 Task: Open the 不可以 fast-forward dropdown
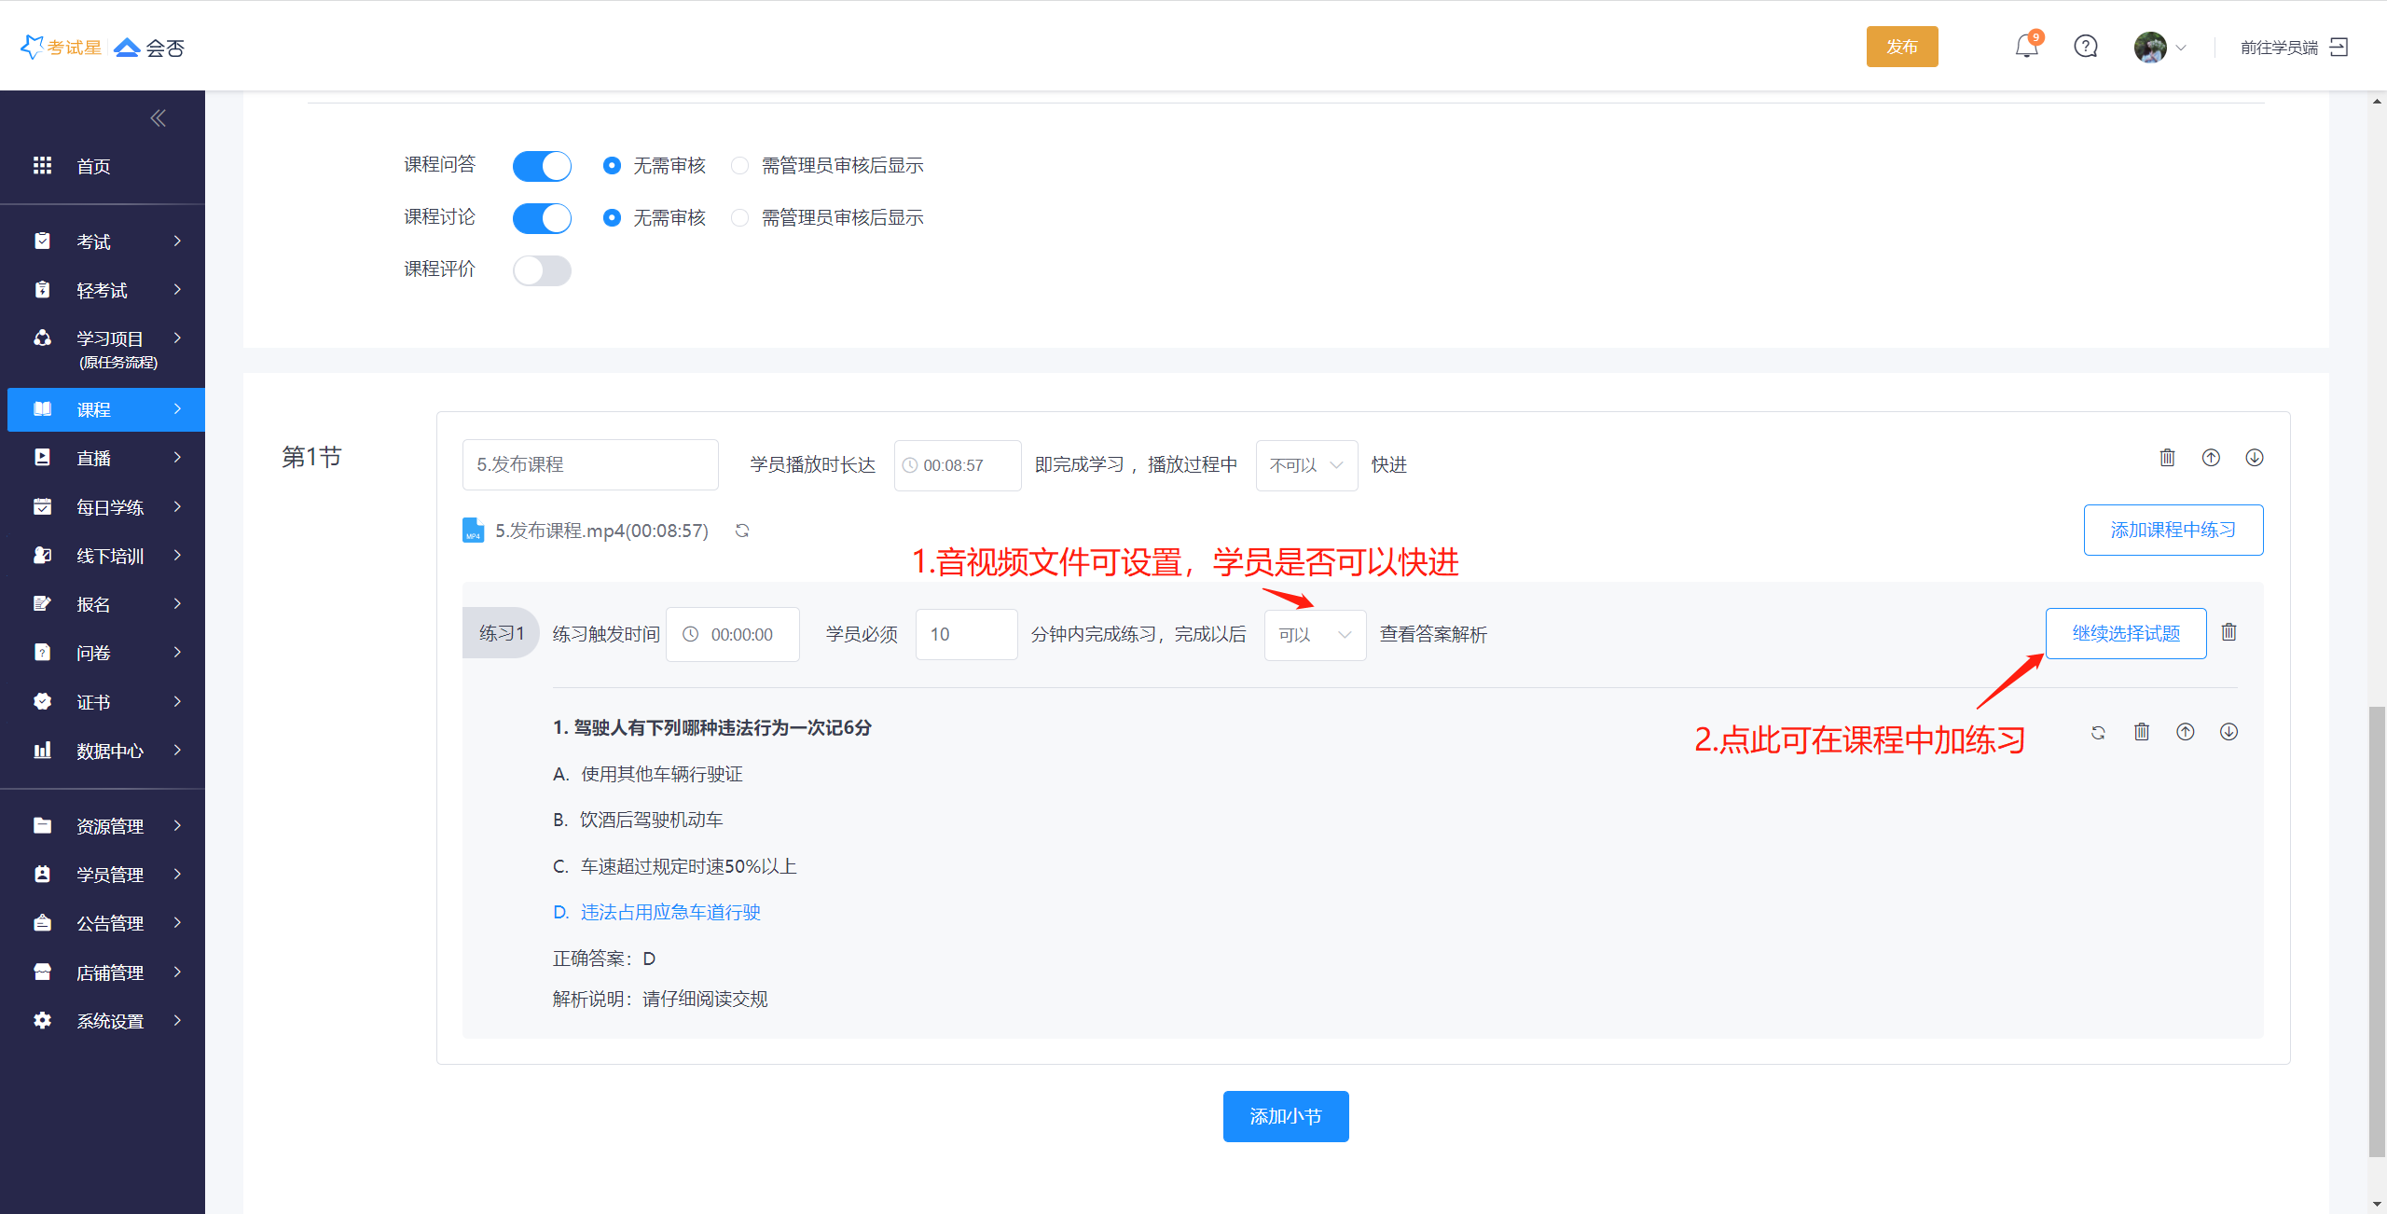tap(1306, 465)
